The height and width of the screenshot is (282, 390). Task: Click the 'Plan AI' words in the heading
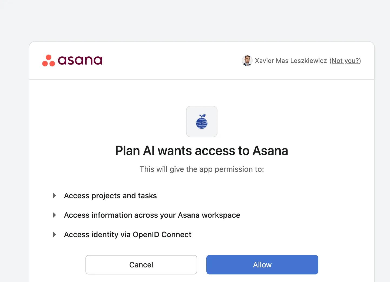[x=135, y=151]
